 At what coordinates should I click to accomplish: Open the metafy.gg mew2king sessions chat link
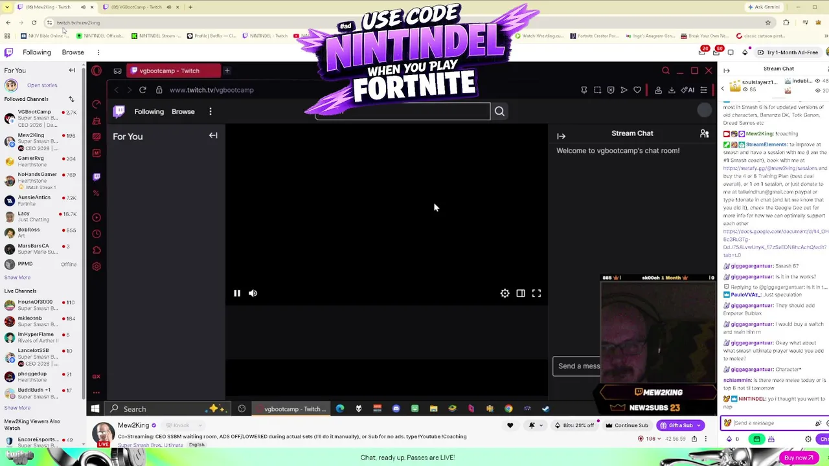(x=770, y=168)
